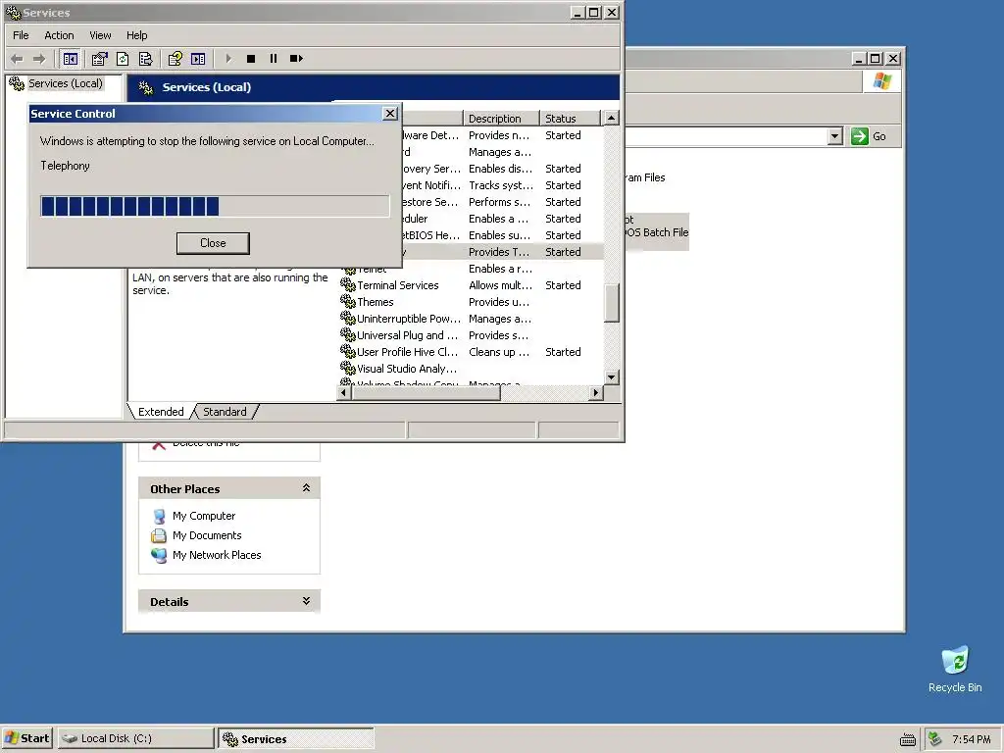
Task: Click My Documents icon in Other Places
Action: [159, 535]
